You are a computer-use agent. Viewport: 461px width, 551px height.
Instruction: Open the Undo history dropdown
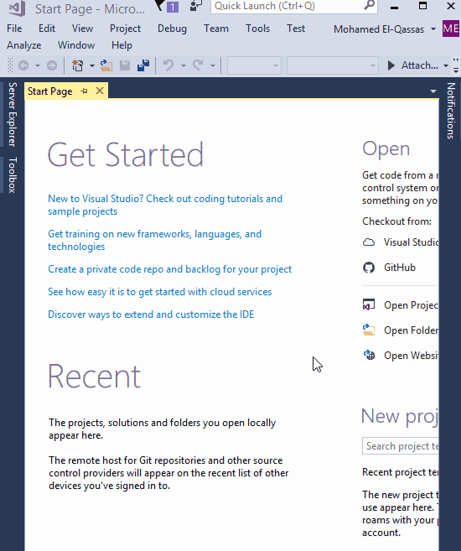pyautogui.click(x=184, y=65)
